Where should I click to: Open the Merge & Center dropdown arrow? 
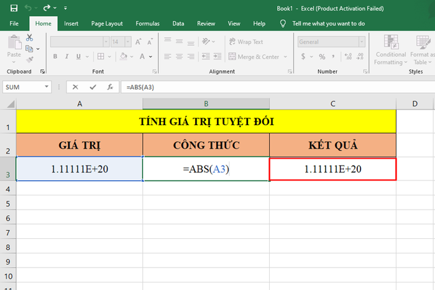pos(285,57)
